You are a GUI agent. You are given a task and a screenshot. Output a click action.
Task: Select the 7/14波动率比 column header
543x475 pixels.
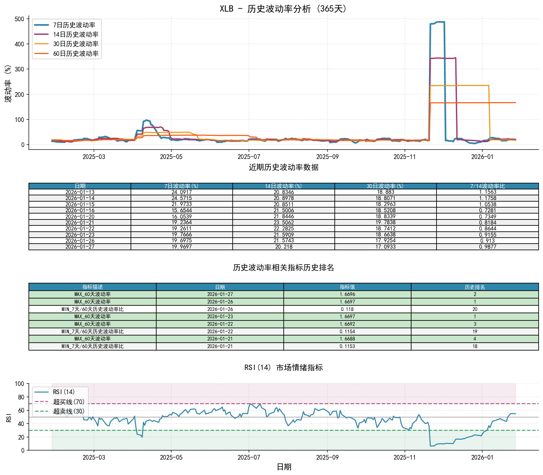pyautogui.click(x=487, y=186)
